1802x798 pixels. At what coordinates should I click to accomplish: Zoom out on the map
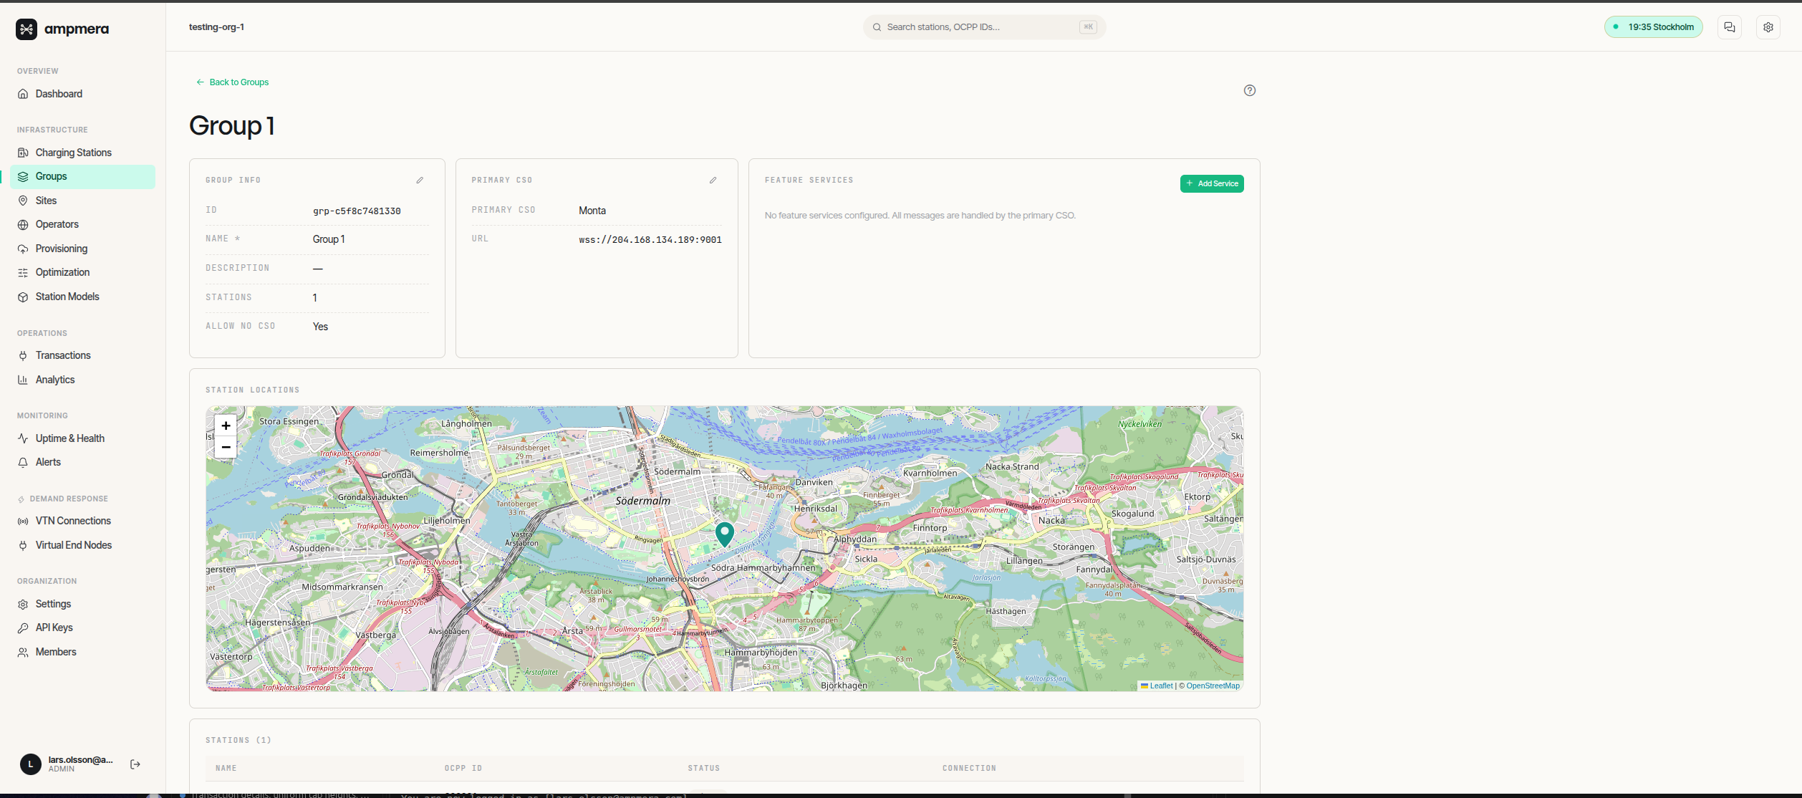[226, 447]
